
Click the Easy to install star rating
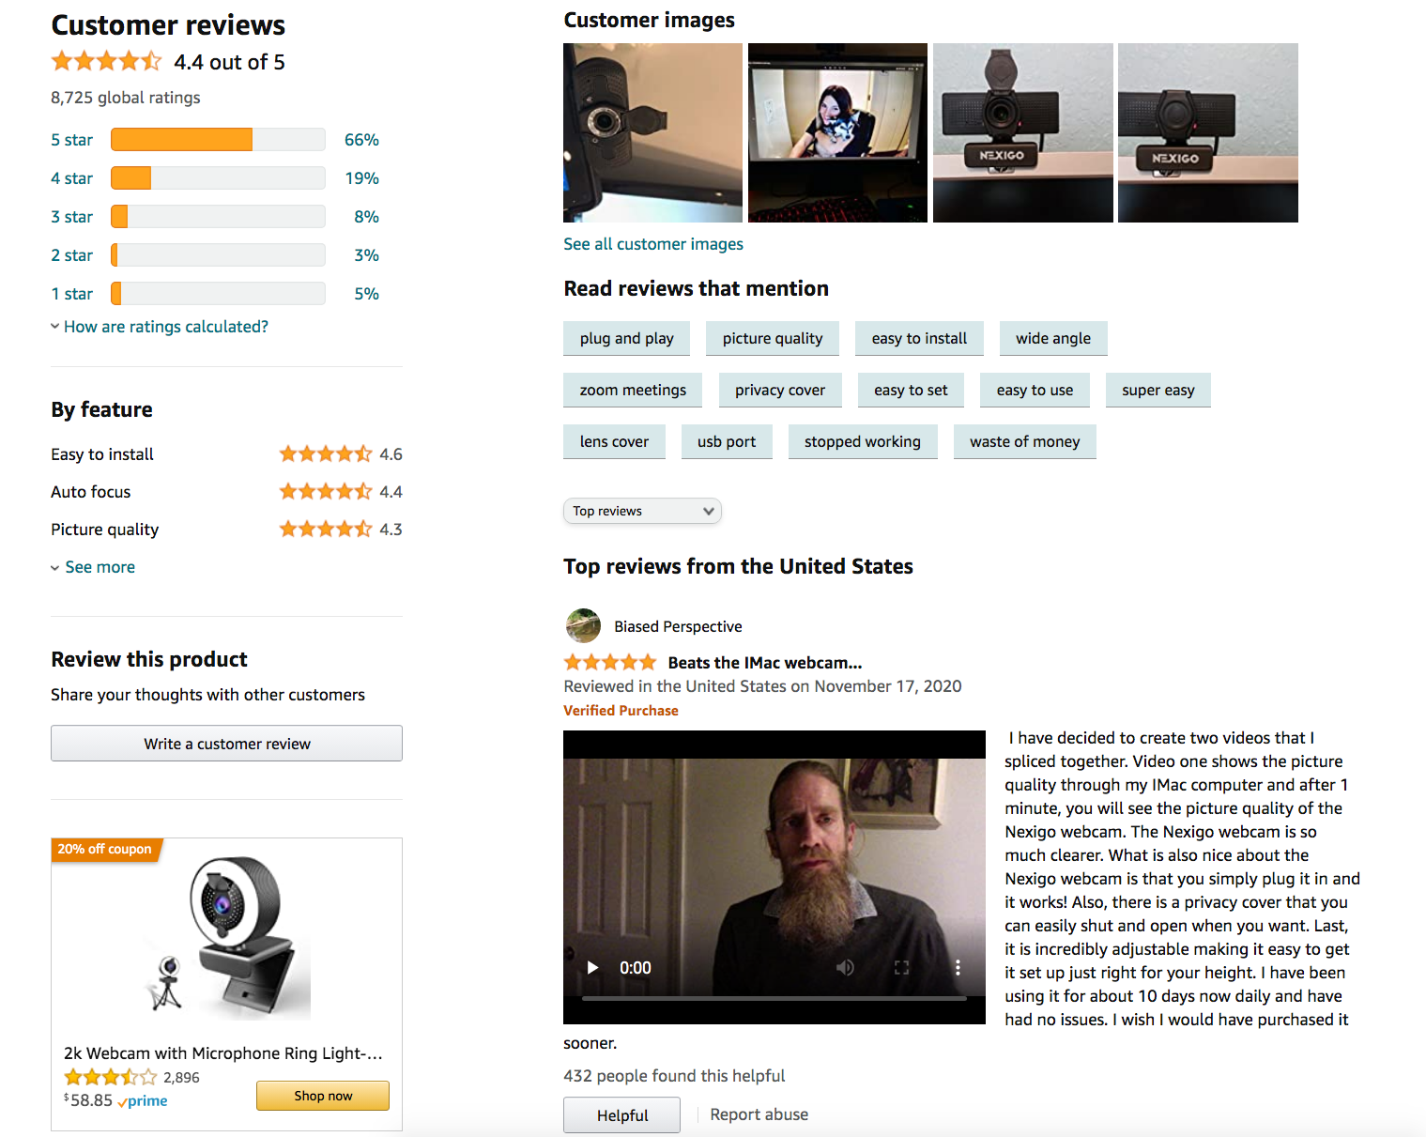(326, 454)
